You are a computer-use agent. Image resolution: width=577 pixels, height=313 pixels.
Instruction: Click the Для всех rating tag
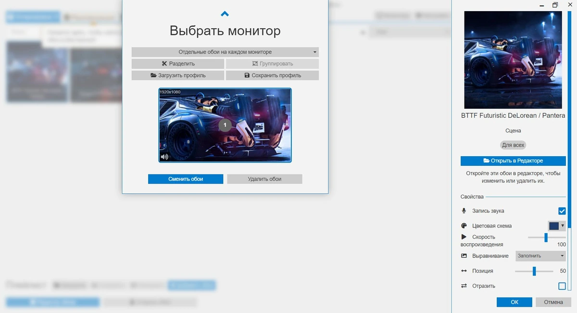(513, 145)
